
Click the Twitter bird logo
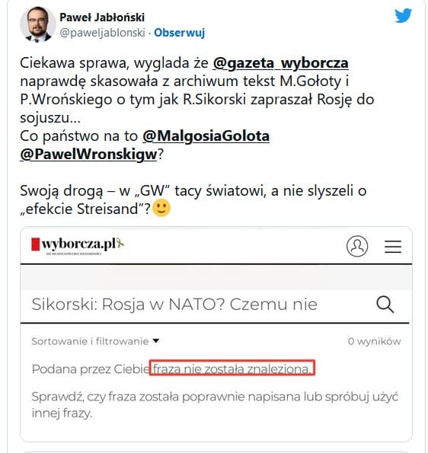point(404,15)
